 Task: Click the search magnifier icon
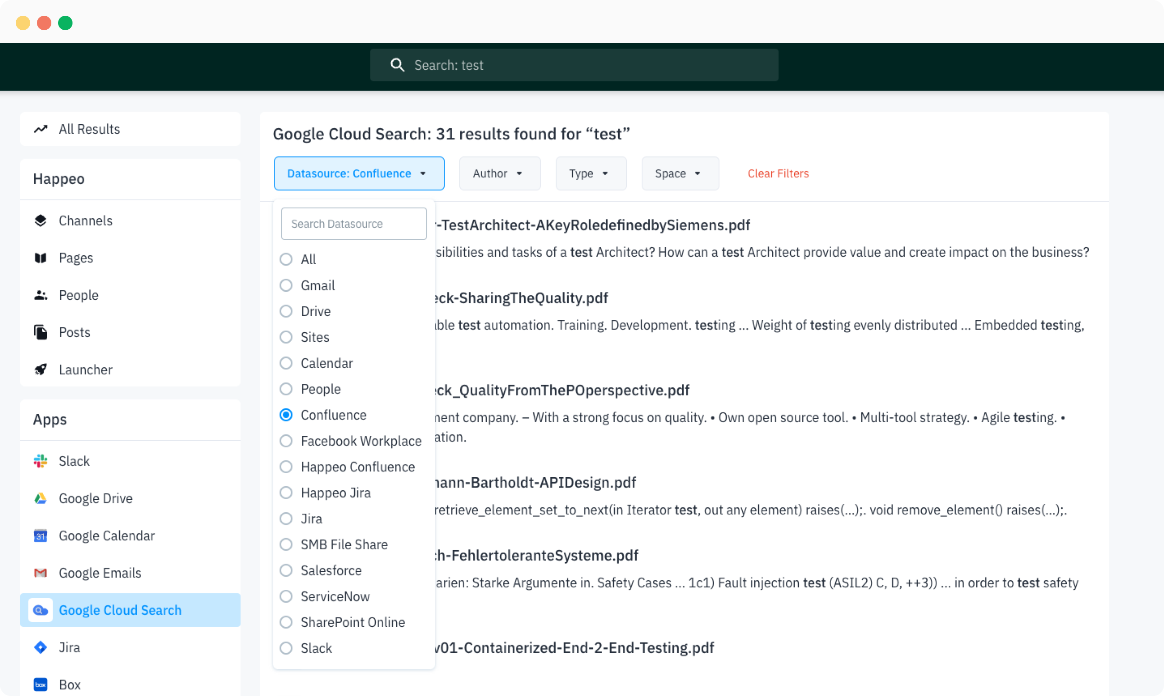click(397, 65)
